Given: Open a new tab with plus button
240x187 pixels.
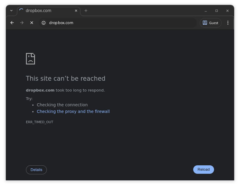Looking at the screenshot, I should click(x=86, y=11).
